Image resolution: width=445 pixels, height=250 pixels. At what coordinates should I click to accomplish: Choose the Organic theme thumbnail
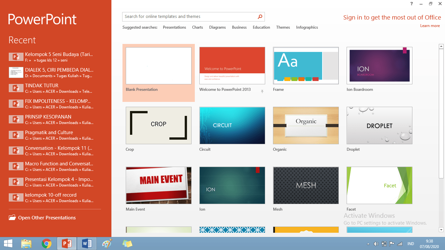click(306, 126)
